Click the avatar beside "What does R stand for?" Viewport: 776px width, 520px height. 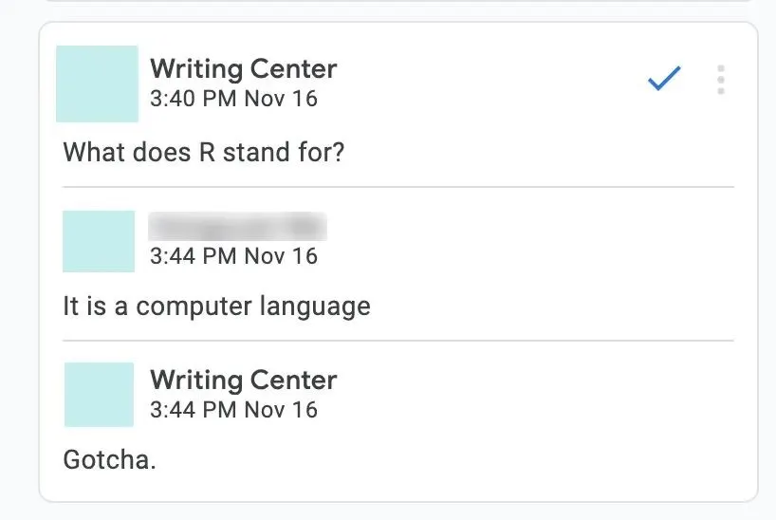pos(97,84)
